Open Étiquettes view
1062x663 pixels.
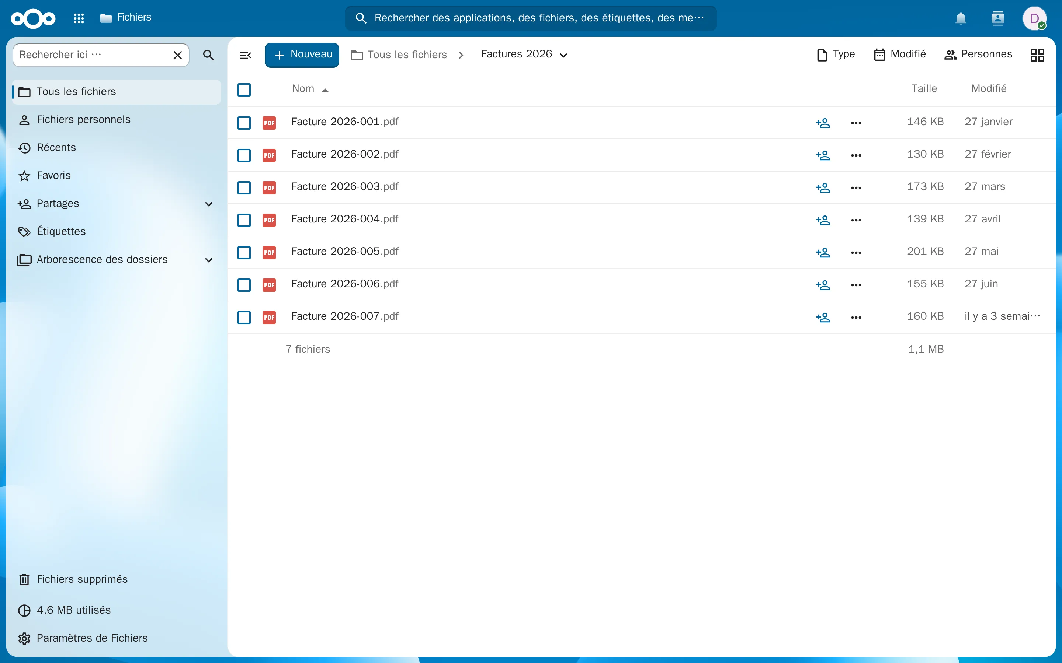point(116,232)
